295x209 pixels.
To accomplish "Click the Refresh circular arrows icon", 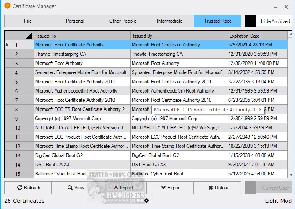I will coord(20,188).
